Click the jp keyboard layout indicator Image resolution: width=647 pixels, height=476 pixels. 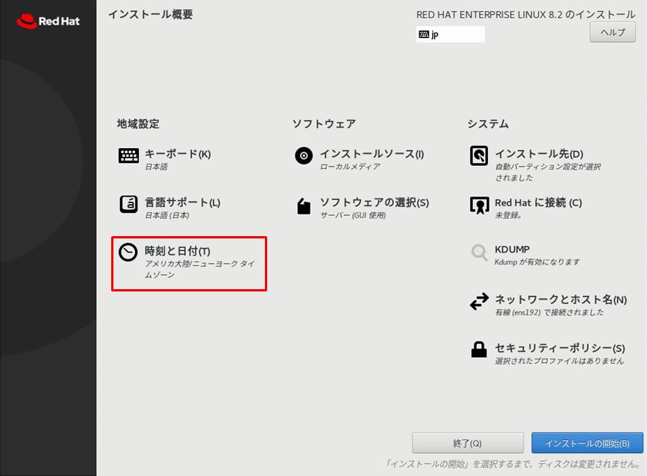point(451,34)
